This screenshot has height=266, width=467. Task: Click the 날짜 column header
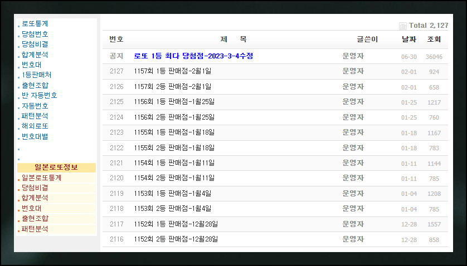point(409,40)
